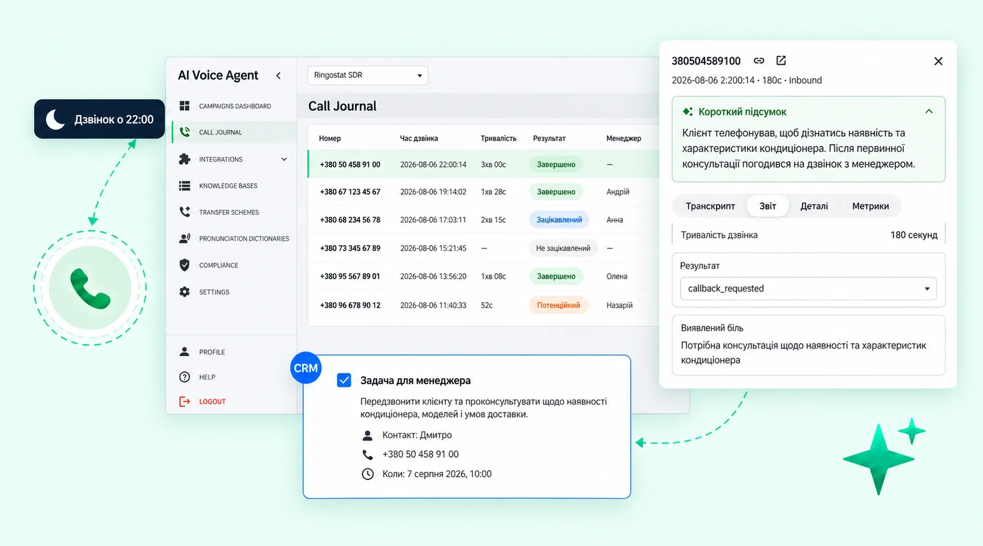Screen dimensions: 983x546
Task: Click the sparkle icon beside Короткий підсумок
Action: pyautogui.click(x=688, y=112)
